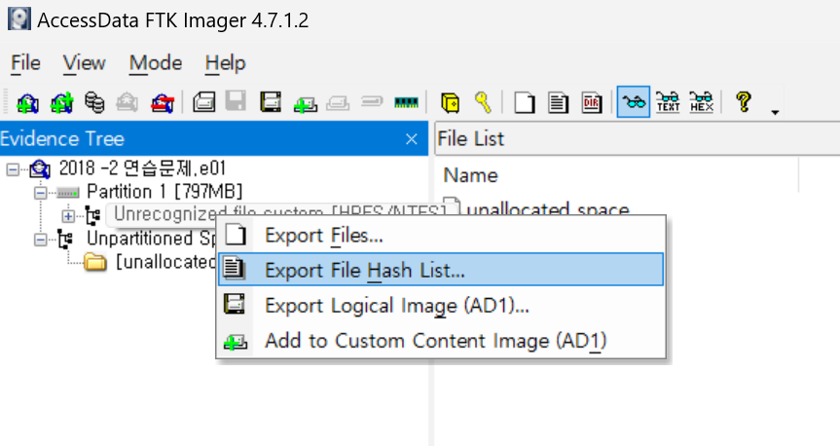The width and height of the screenshot is (840, 446).
Task: Click the yellow folder icon of [unallocated space]
Action: (x=94, y=262)
